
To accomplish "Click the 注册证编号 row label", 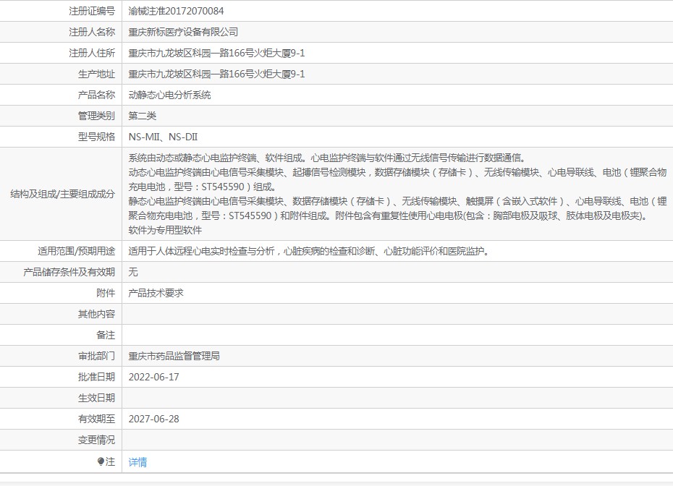I will click(x=92, y=11).
